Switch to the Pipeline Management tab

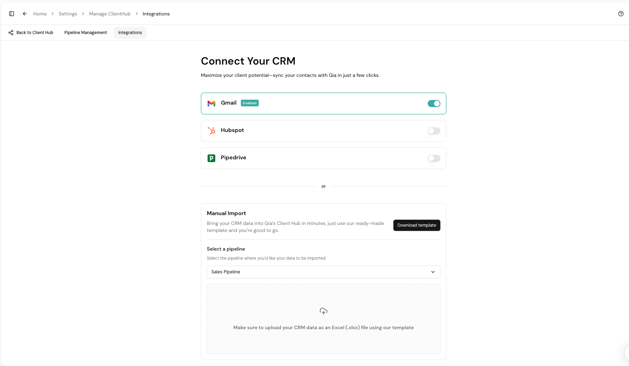(85, 32)
